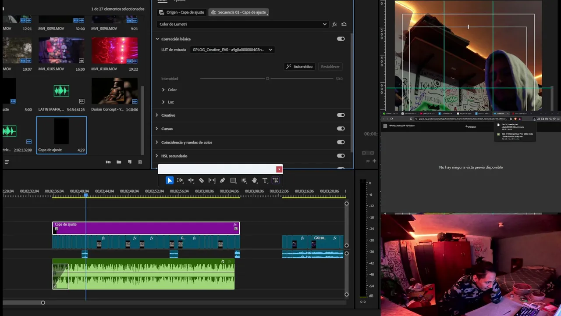Select the Hand tool

254,180
